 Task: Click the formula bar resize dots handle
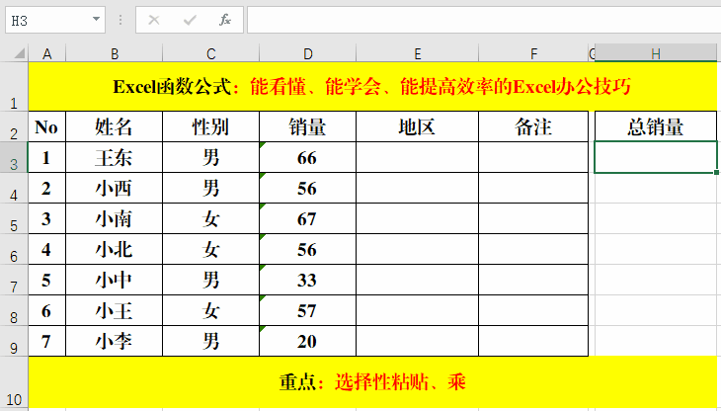[x=120, y=20]
